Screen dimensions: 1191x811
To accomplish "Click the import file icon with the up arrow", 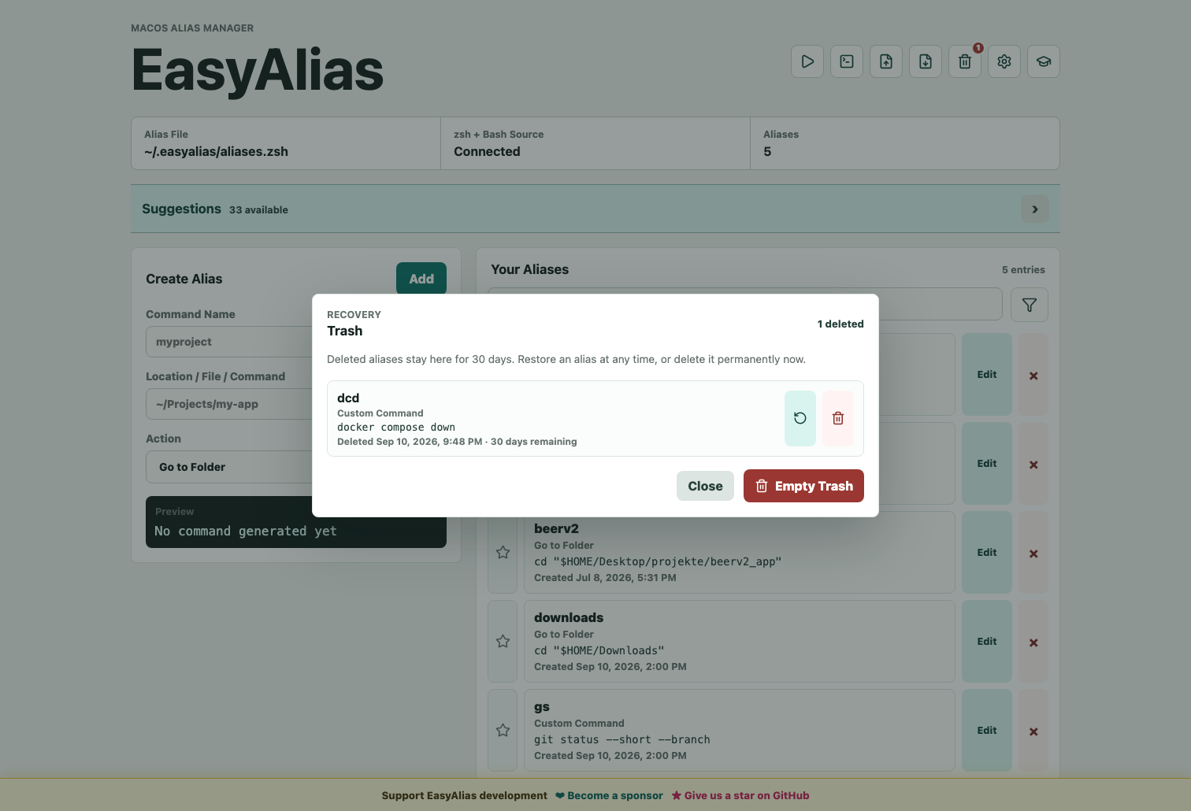I will click(x=886, y=61).
